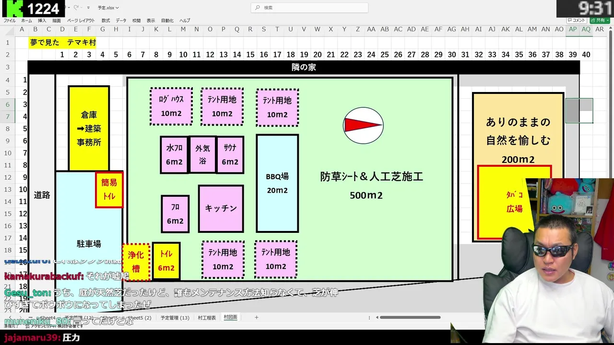614x345 pixels.
Task: Select the ログハウス 10m2 shape
Action: click(x=171, y=106)
